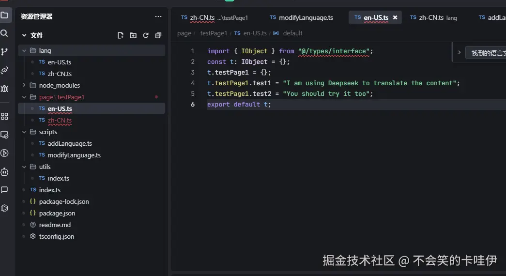Click the page breadcrumb segment

click(x=184, y=33)
